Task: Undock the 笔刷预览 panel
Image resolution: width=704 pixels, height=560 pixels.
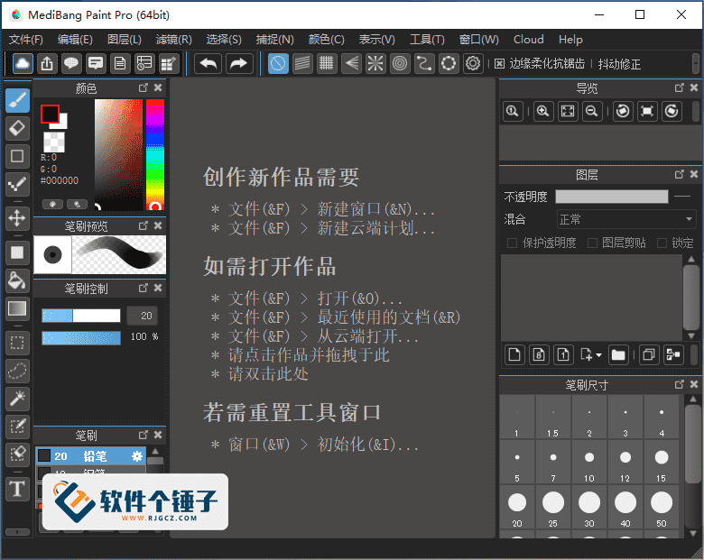Action: click(x=143, y=225)
